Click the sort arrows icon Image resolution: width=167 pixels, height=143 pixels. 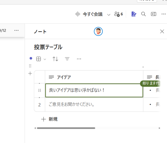(55, 59)
